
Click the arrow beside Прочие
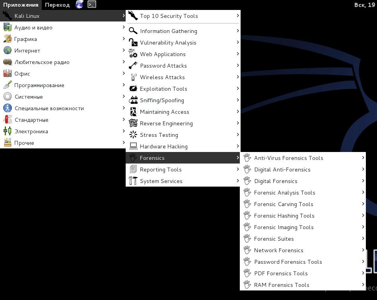click(x=124, y=142)
